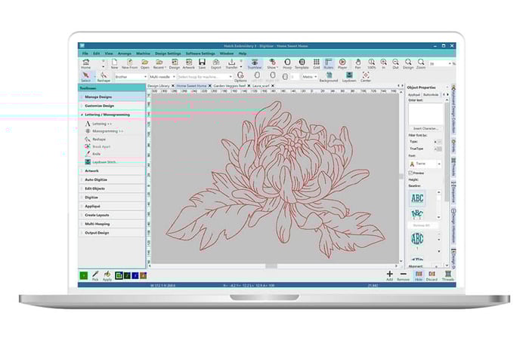Toggle the Rulers display

(328, 63)
